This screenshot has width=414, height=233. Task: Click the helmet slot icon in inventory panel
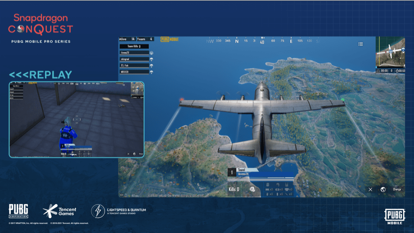(278, 185)
